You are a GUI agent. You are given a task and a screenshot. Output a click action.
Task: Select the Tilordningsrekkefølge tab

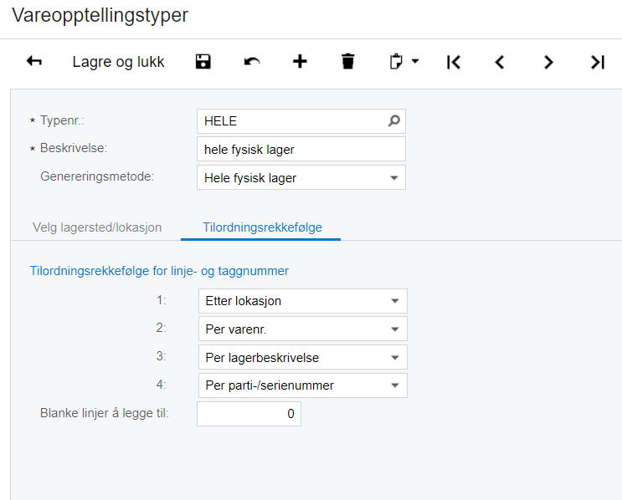click(x=262, y=227)
